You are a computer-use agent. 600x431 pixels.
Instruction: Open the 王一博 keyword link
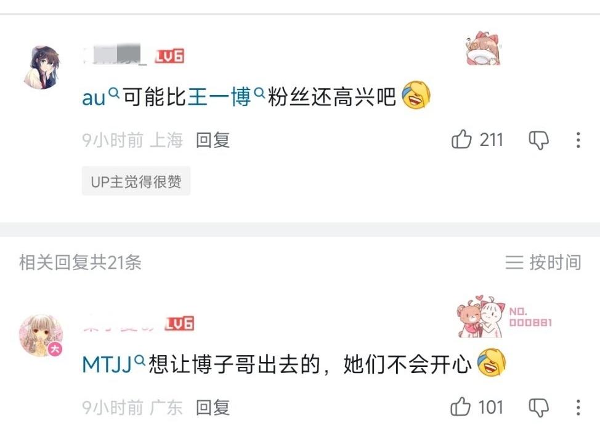[x=219, y=97]
